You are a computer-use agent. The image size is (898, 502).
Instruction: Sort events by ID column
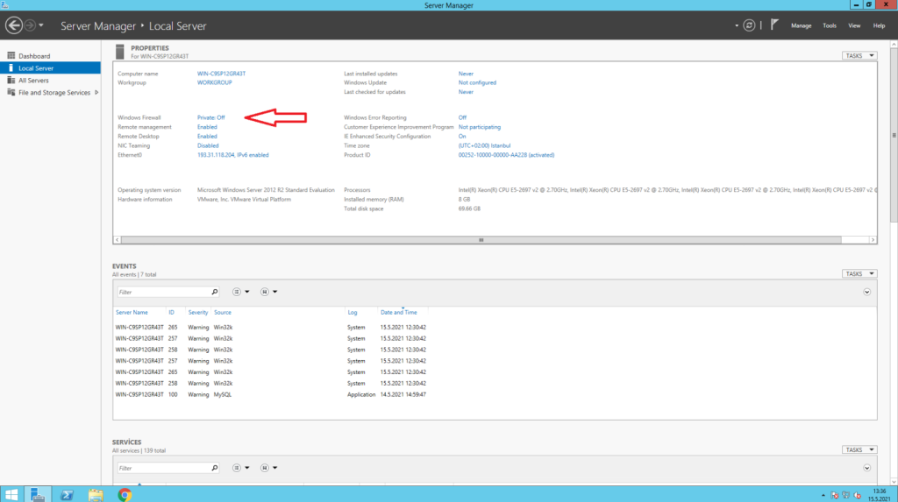pos(171,313)
